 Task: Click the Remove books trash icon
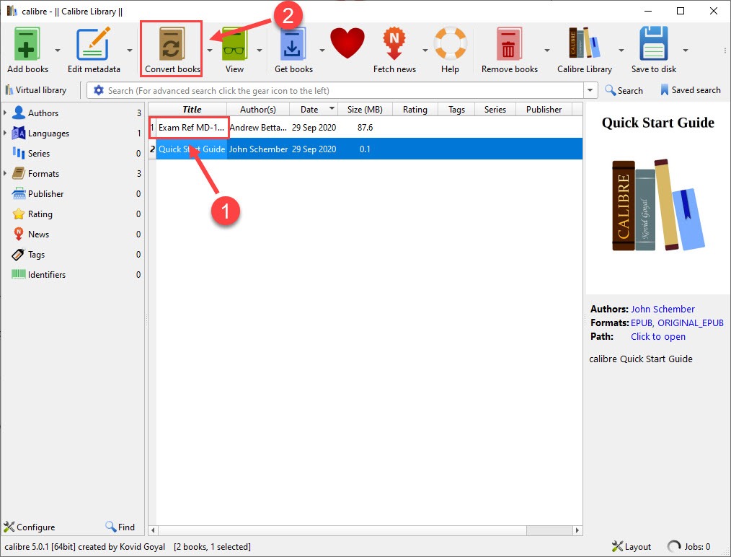[508, 44]
